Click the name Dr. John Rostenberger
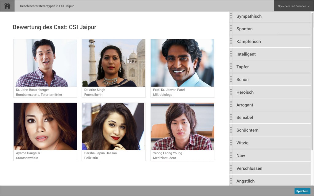Image resolution: width=314 pixels, height=196 pixels. pos(32,90)
